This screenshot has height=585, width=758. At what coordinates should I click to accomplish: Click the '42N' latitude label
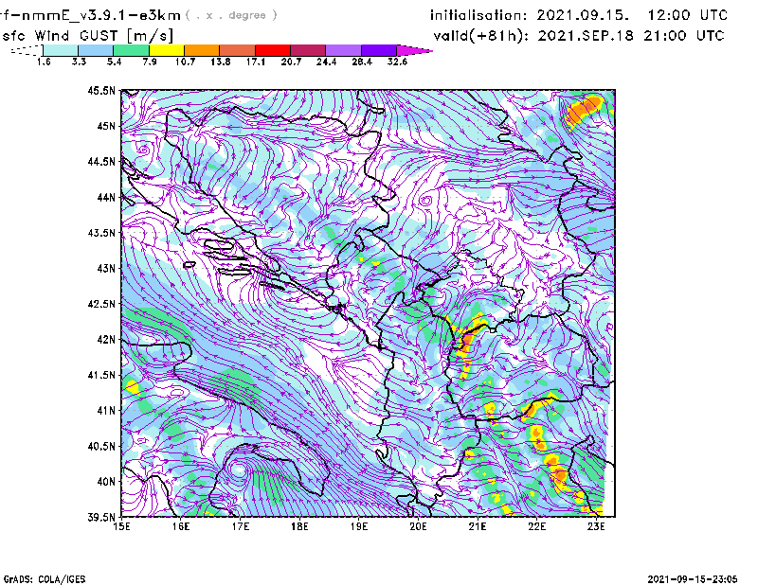(106, 339)
